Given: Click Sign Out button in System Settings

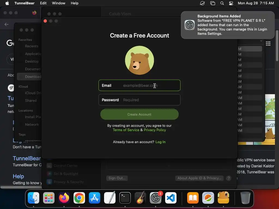Looking at the screenshot, I should (x=117, y=178).
